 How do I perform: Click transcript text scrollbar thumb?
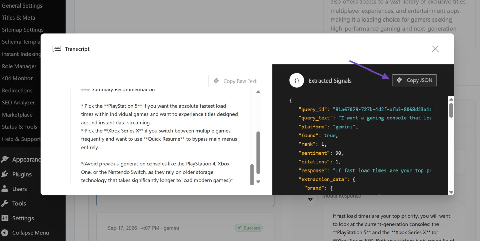(x=258, y=153)
